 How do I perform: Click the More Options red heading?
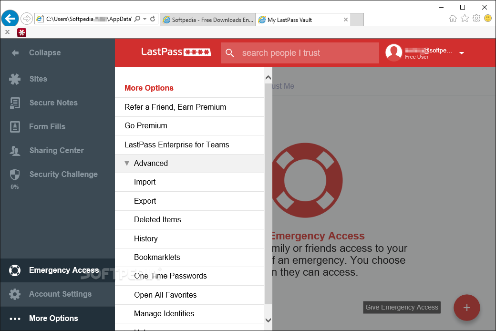[x=149, y=88]
